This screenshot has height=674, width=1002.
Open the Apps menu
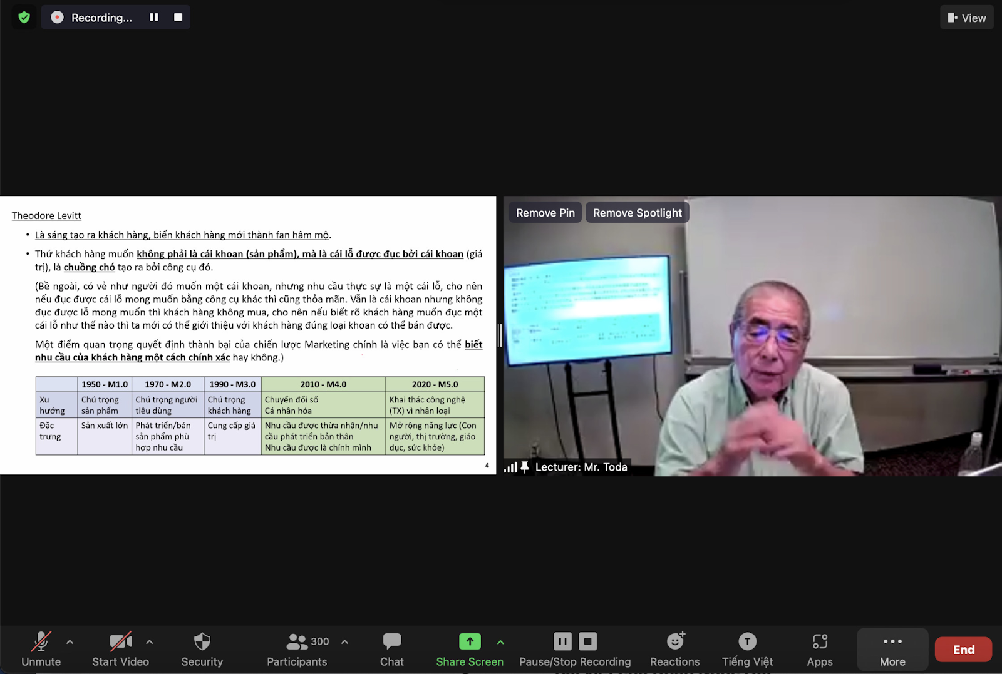pos(820,650)
